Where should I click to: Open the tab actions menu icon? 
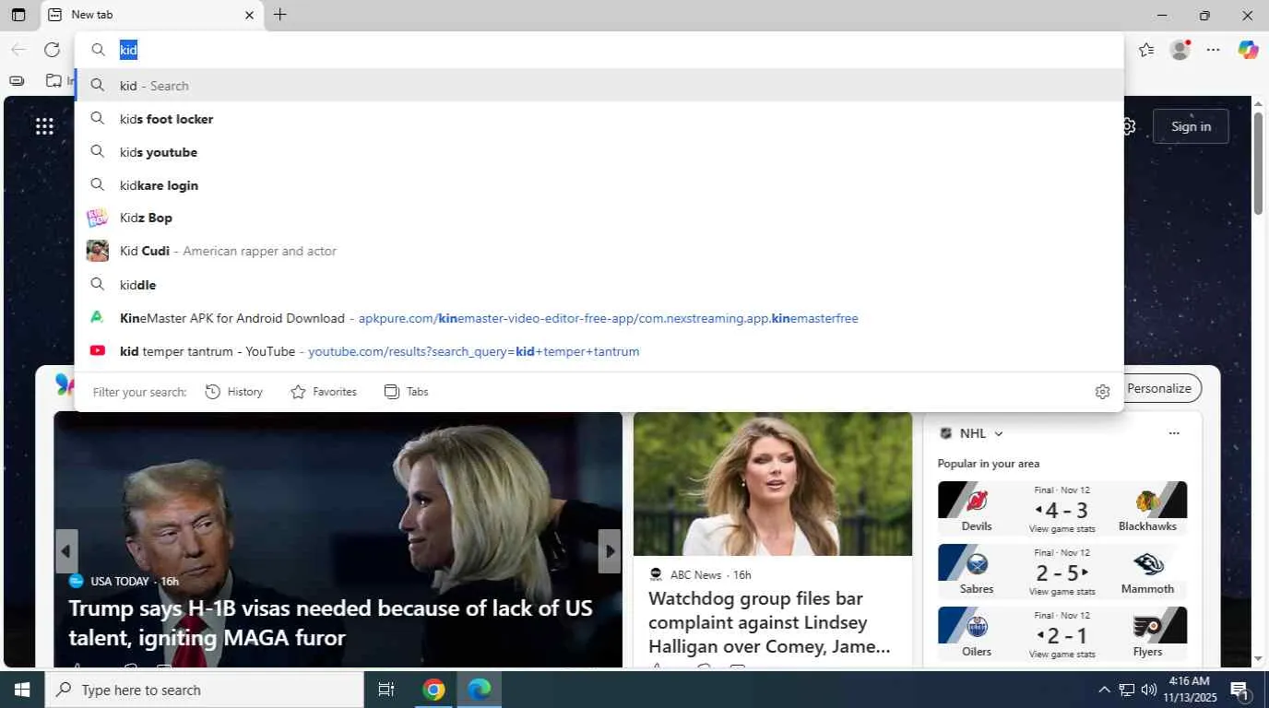18,15
